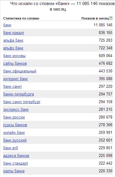Click the "сайты банков" link

[15, 64]
